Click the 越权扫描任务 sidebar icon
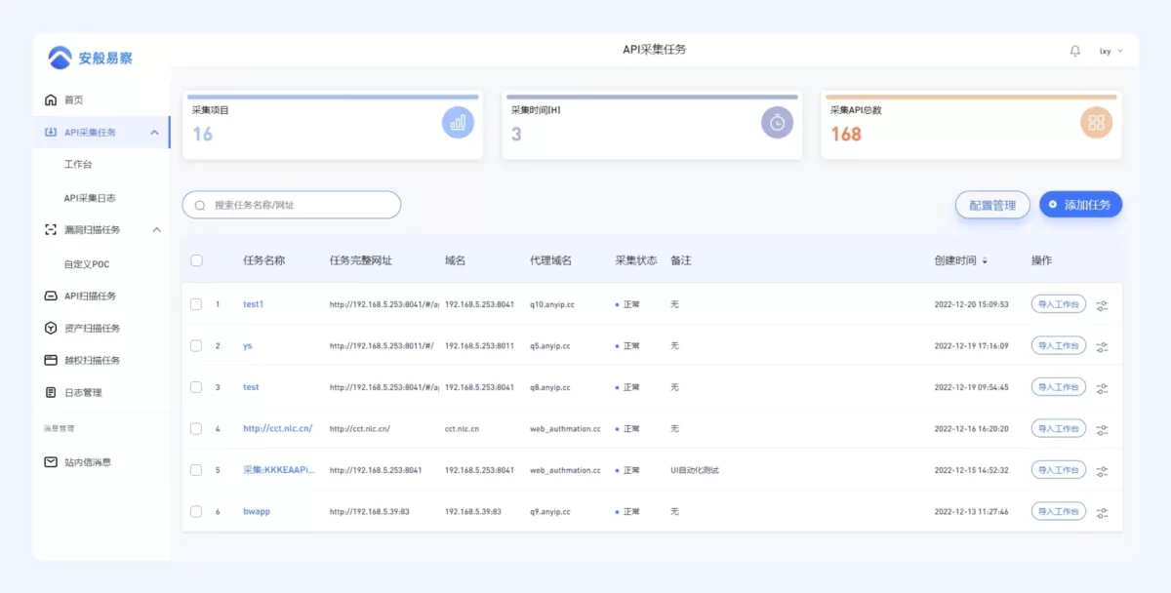This screenshot has width=1171, height=593. (x=51, y=360)
